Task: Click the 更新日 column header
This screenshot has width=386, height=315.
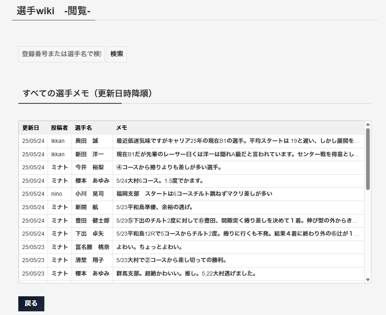Action: [31, 128]
